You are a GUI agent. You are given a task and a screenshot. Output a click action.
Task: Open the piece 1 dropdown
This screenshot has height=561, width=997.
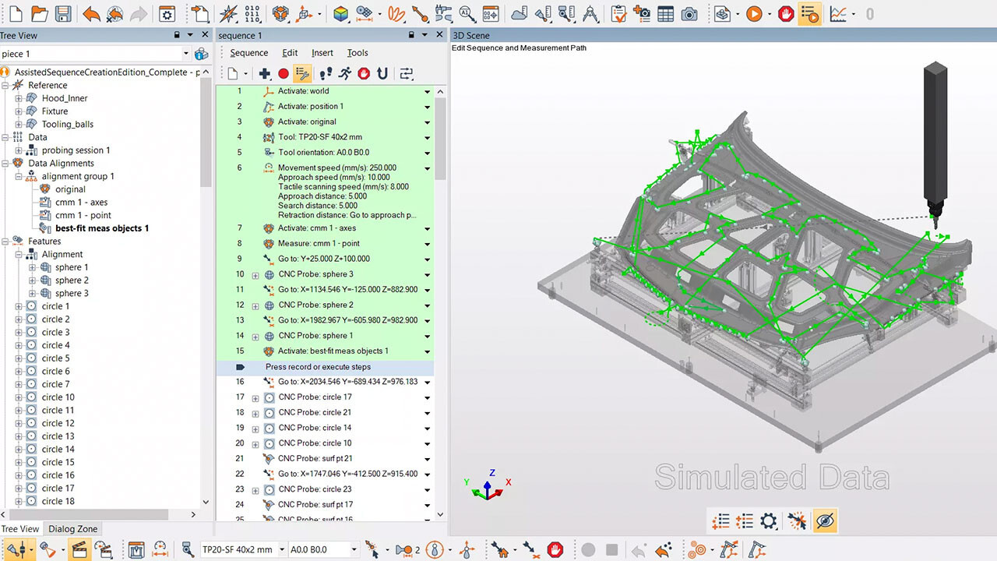[x=185, y=54]
